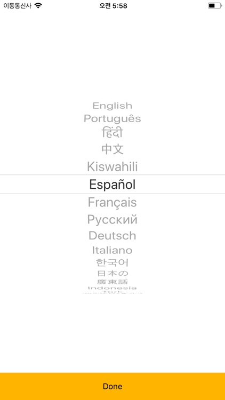
Task: Tap the battery indicator icon
Action: (215, 6)
